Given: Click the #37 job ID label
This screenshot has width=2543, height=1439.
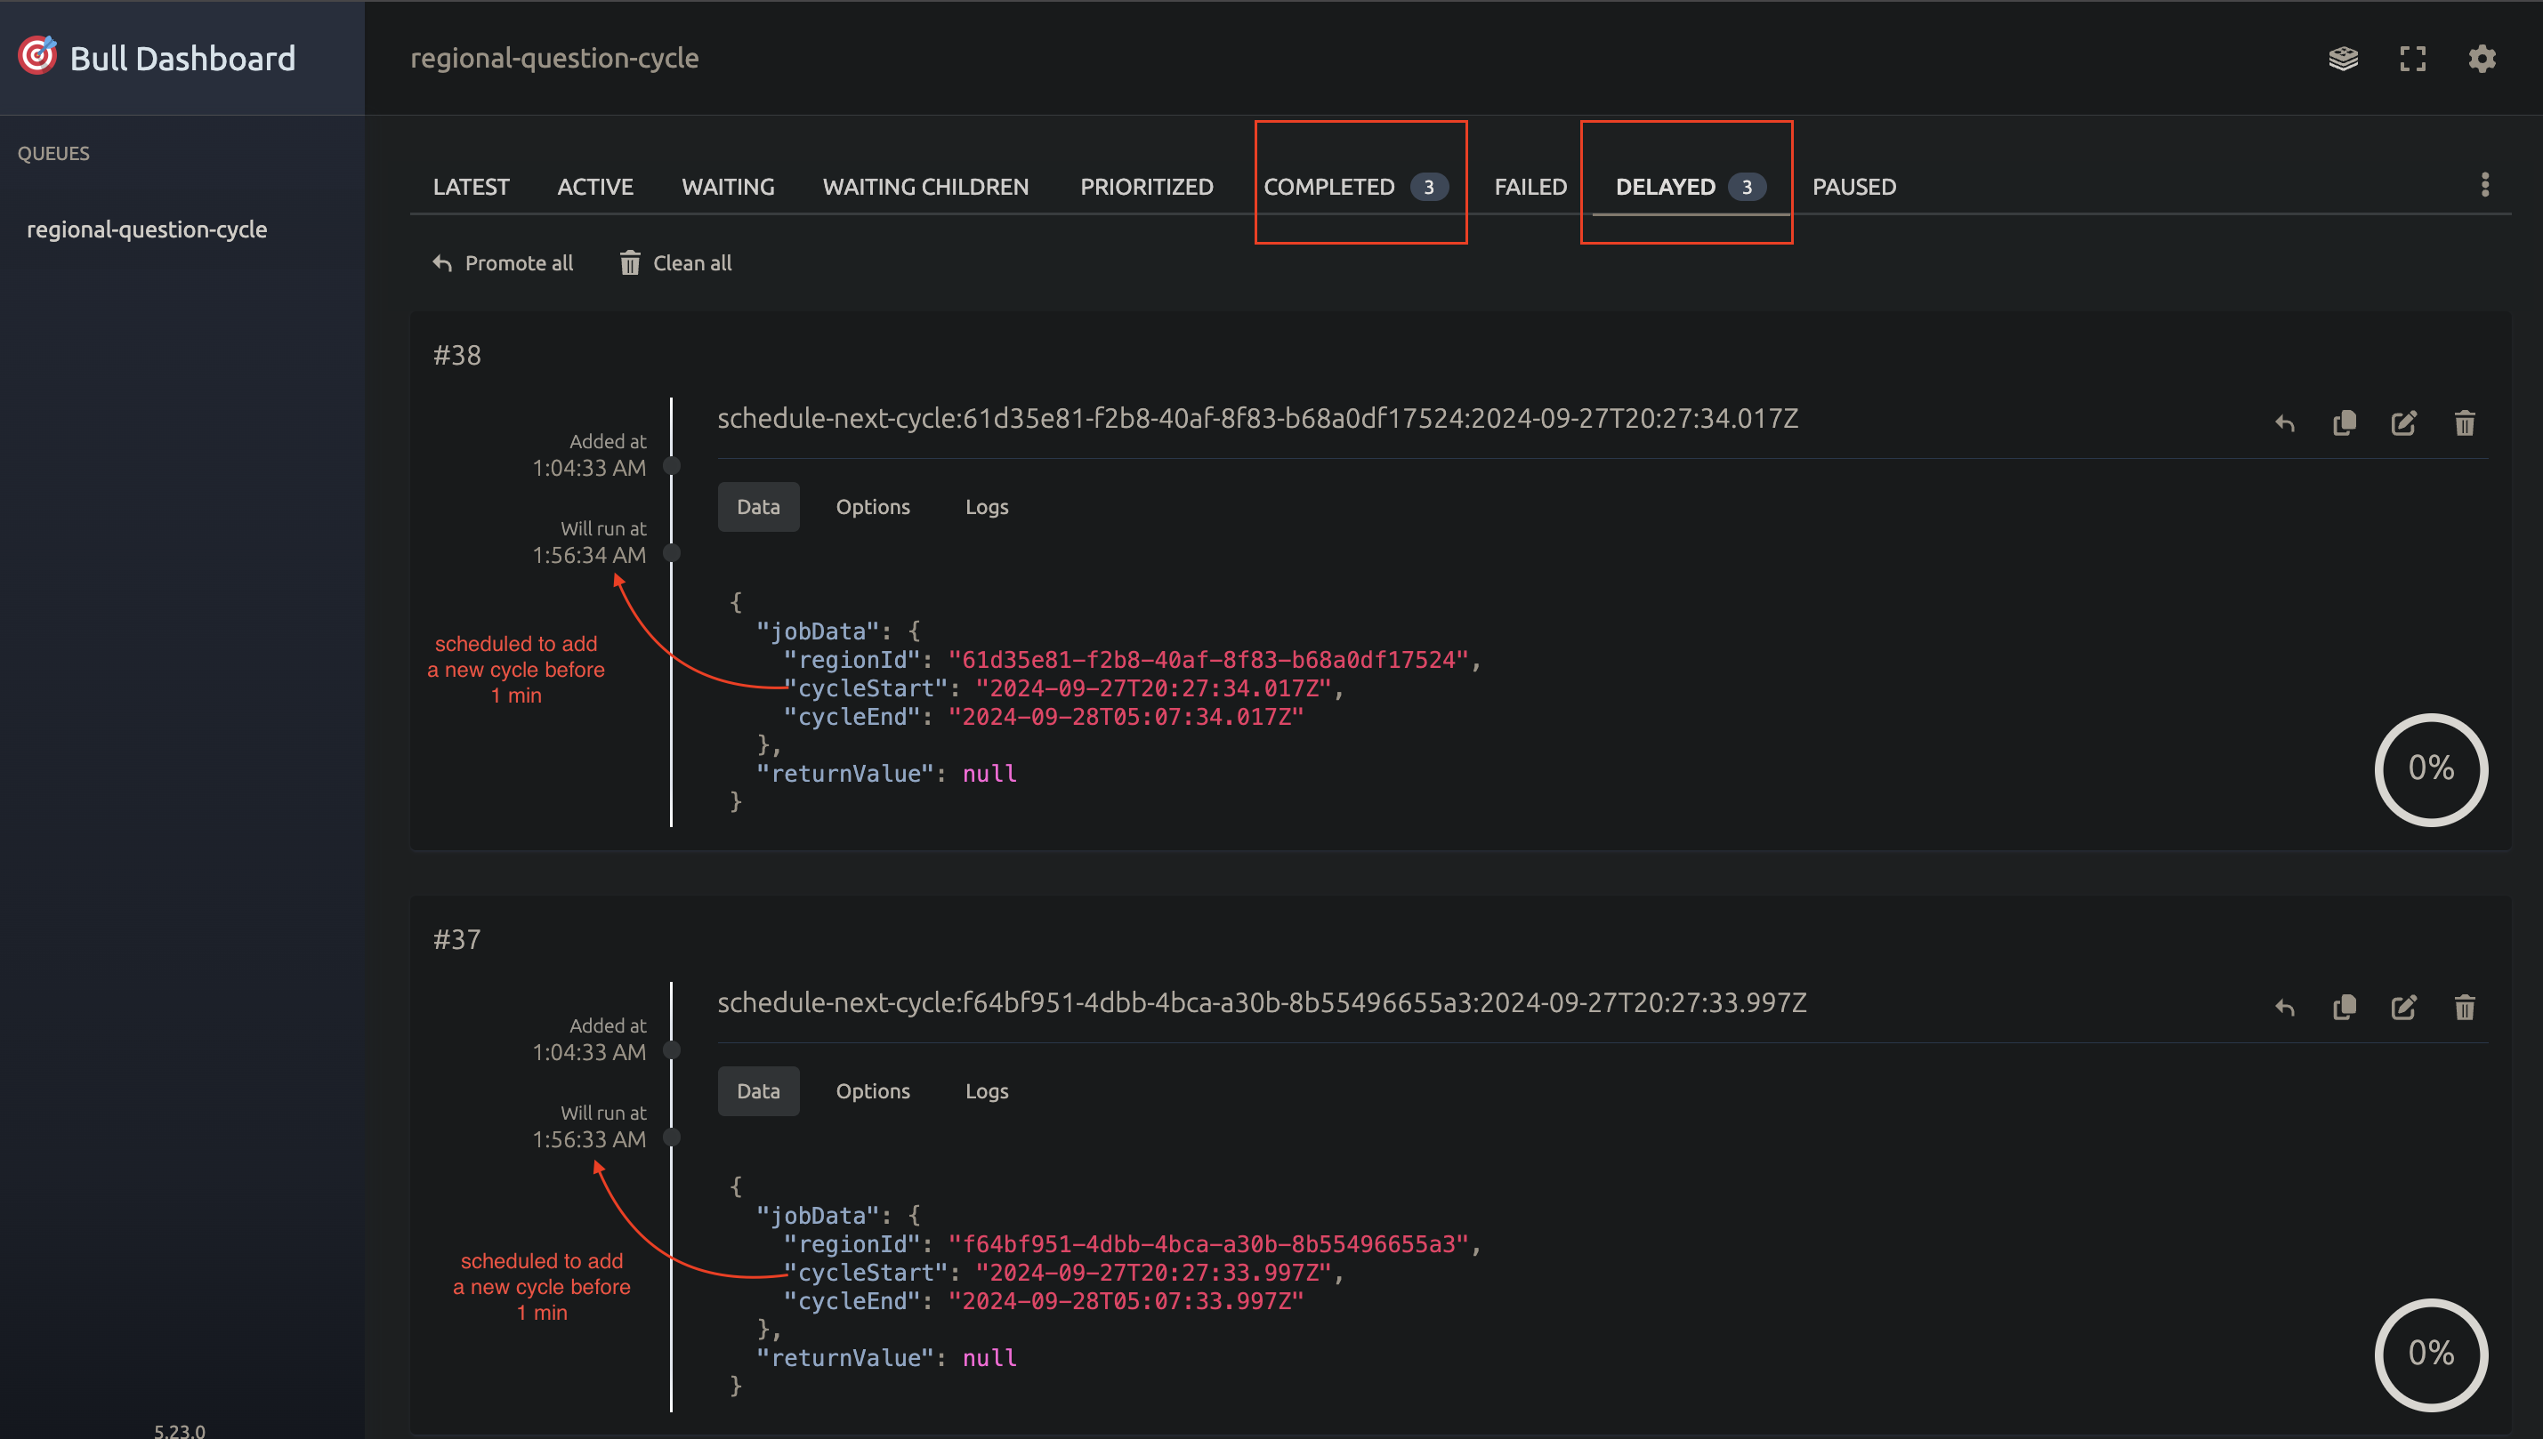Looking at the screenshot, I should (x=456, y=940).
